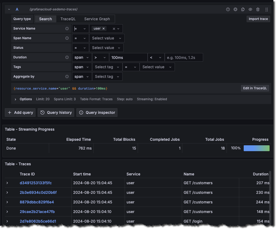The width and height of the screenshot is (276, 229).
Task: Click the streaming progress bar at 100%
Action: pos(256,148)
